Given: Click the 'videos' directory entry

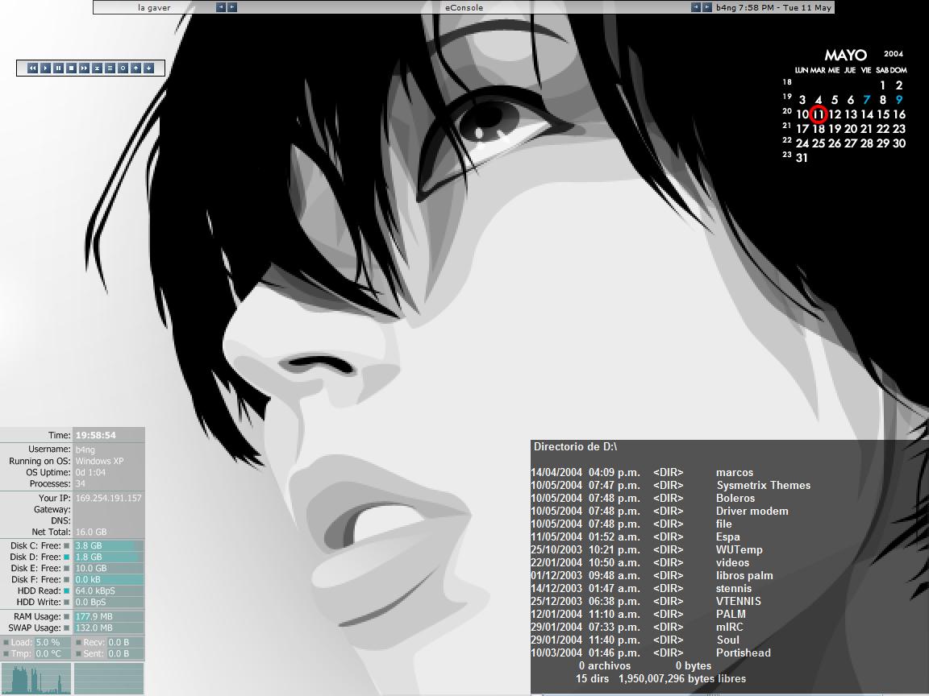Looking at the screenshot, I should (x=732, y=562).
